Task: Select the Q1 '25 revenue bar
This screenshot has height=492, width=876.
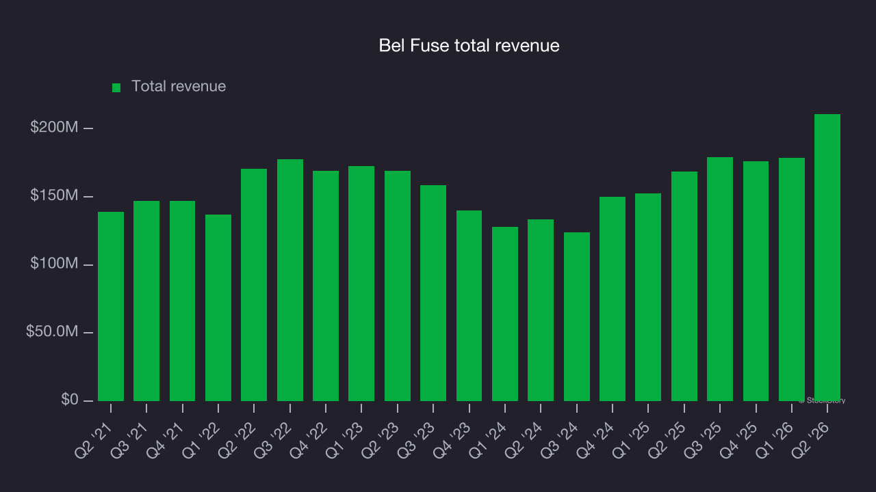Action: (x=648, y=297)
